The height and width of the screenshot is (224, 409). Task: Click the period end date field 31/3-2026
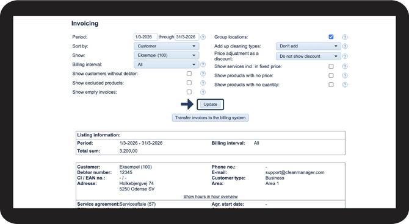(x=187, y=37)
